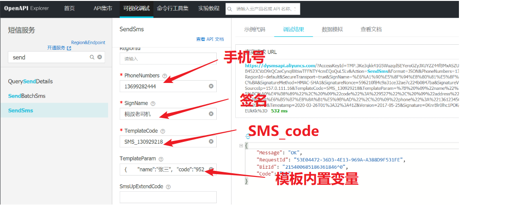Click the OpenAPI Explorer logo

point(26,8)
